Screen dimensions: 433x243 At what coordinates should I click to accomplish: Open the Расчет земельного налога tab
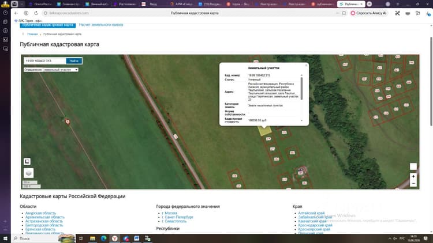click(101, 25)
